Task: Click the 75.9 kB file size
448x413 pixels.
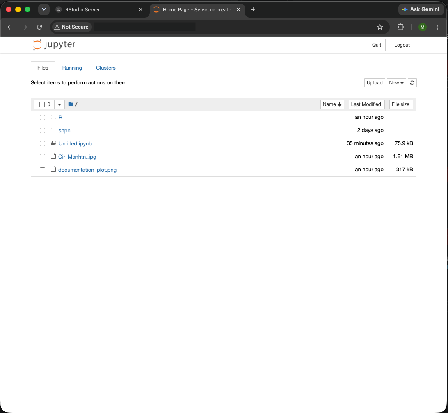Action: (404, 143)
